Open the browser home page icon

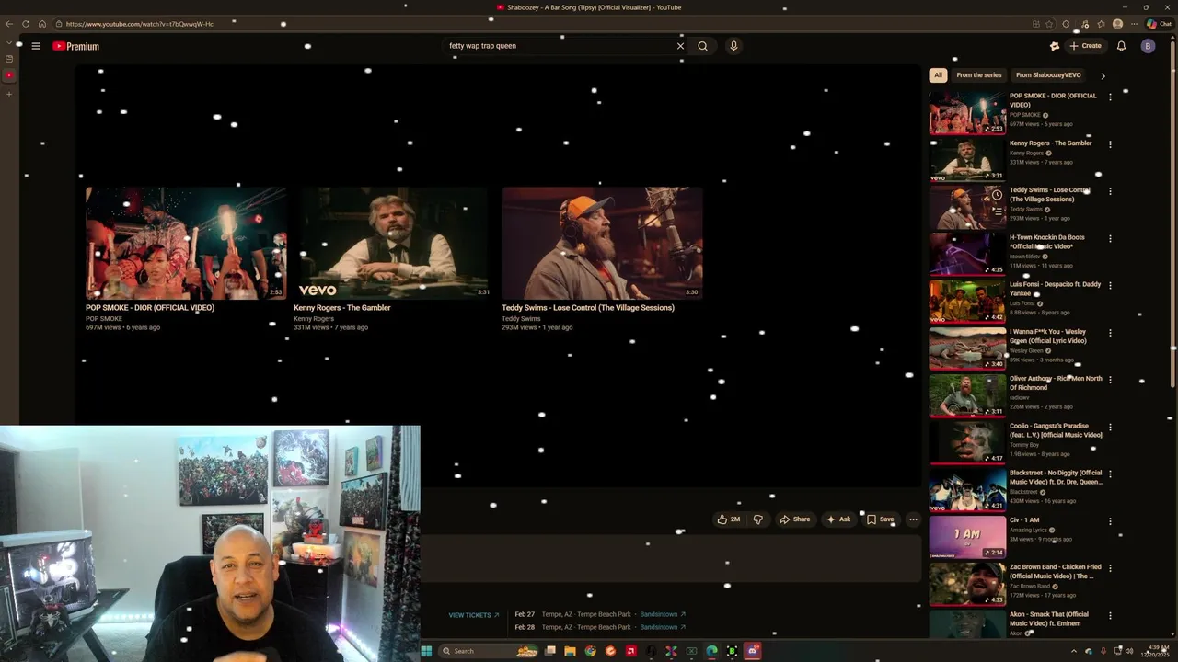point(41,24)
